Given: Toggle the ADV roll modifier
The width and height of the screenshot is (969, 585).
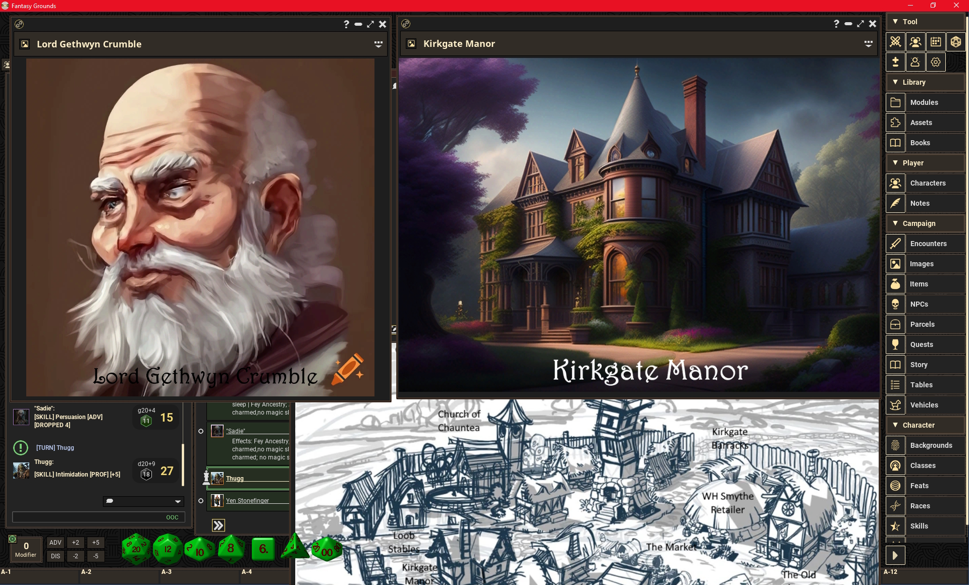Looking at the screenshot, I should [x=56, y=543].
